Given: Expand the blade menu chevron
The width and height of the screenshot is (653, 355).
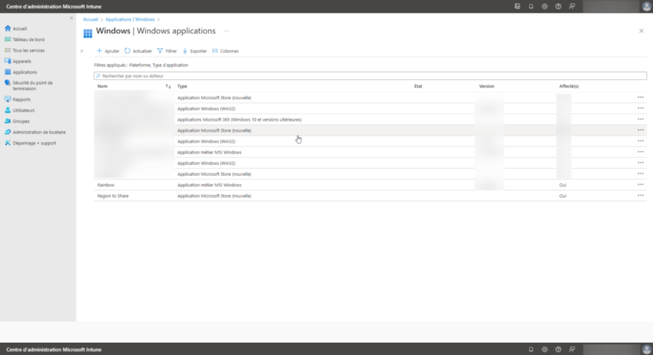Looking at the screenshot, I should pos(82,51).
